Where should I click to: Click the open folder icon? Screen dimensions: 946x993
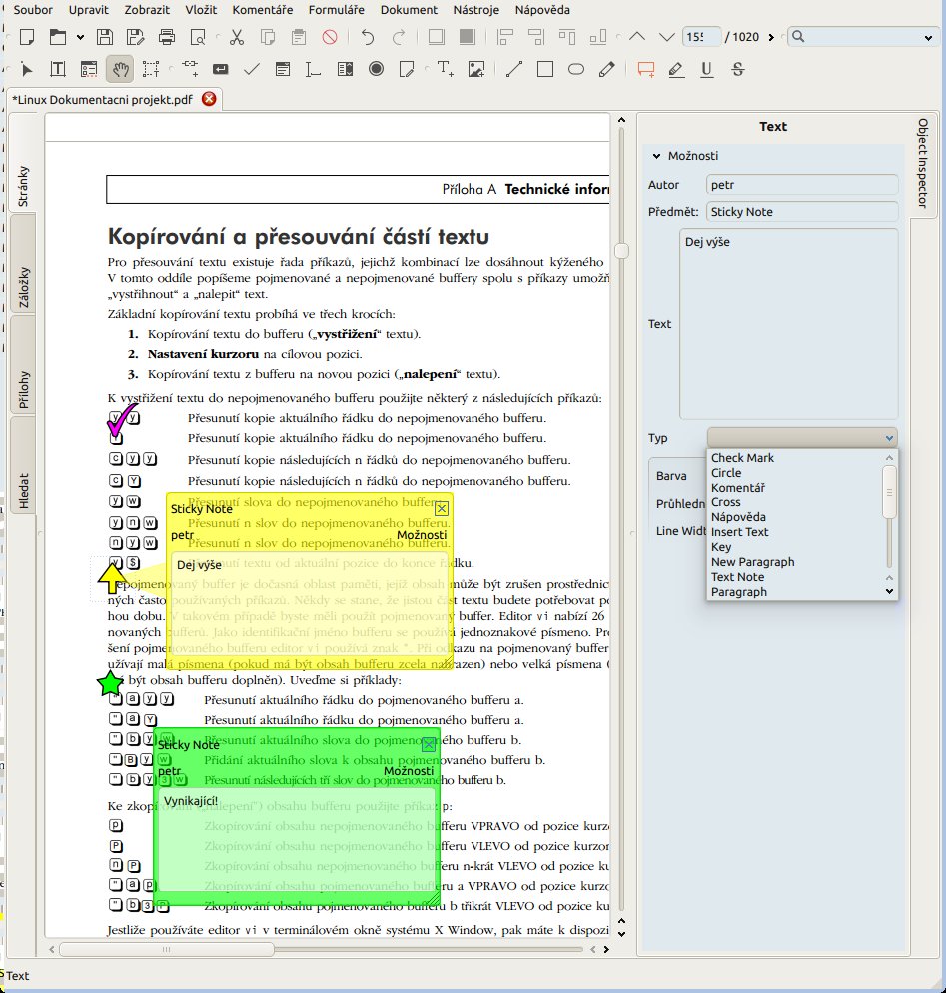pos(58,37)
